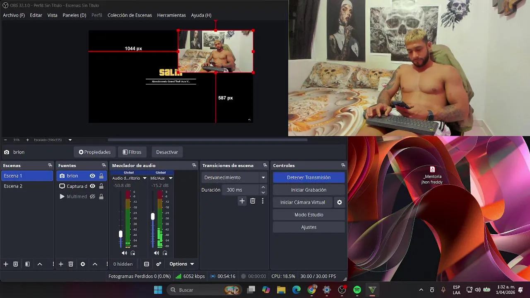Adjust Mic/Aux volume slider
The width and height of the screenshot is (530, 298).
pyautogui.click(x=153, y=216)
